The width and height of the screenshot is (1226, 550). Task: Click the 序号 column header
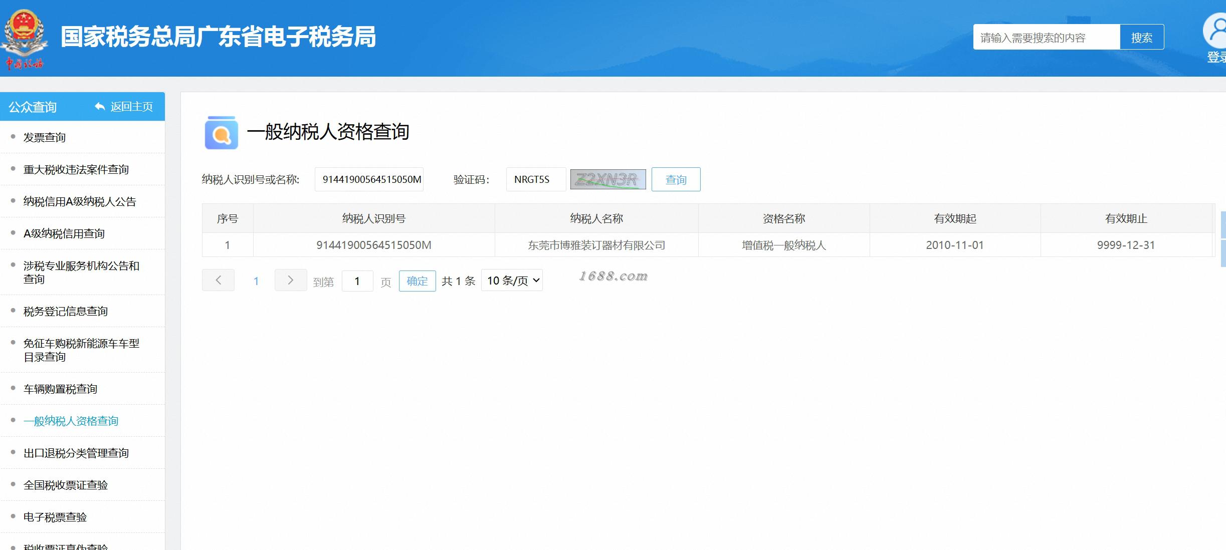tap(228, 218)
